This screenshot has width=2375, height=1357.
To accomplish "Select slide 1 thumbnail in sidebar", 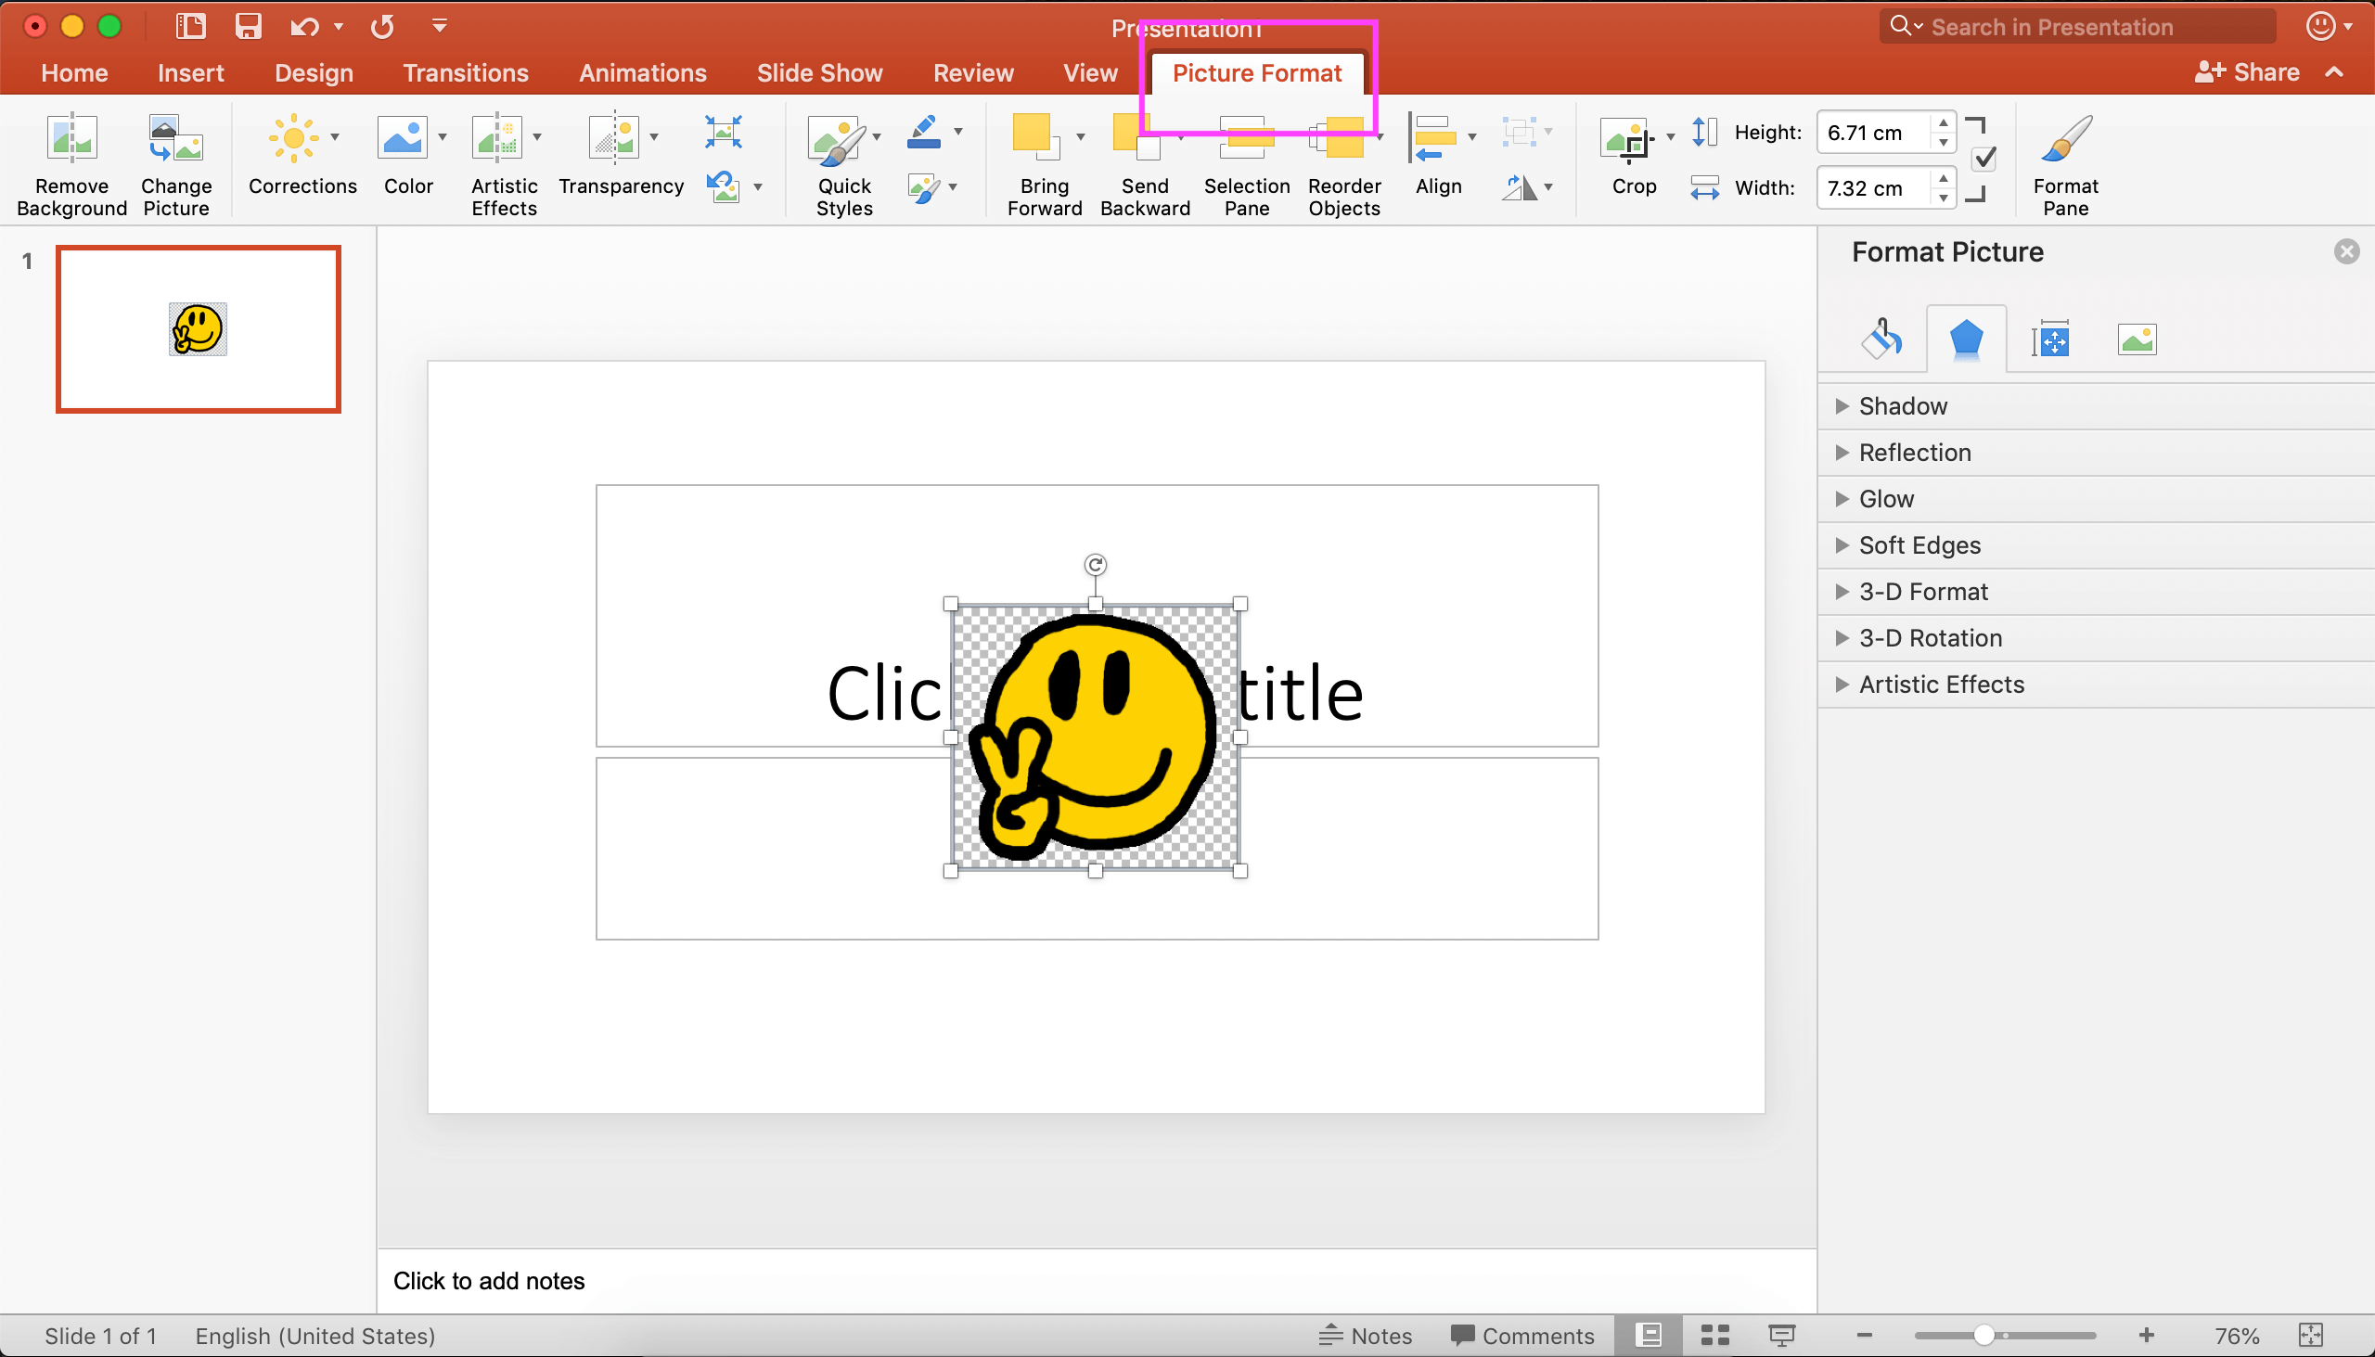I will [x=198, y=328].
